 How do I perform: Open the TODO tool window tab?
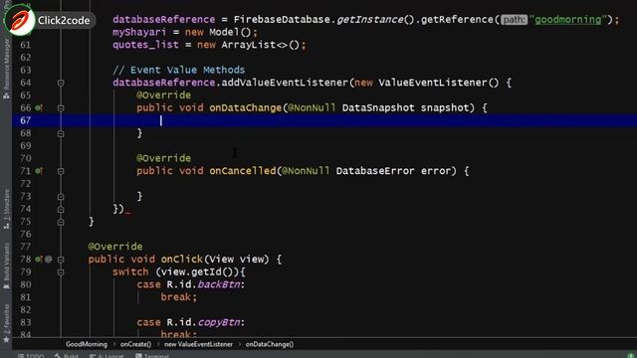tap(31, 356)
